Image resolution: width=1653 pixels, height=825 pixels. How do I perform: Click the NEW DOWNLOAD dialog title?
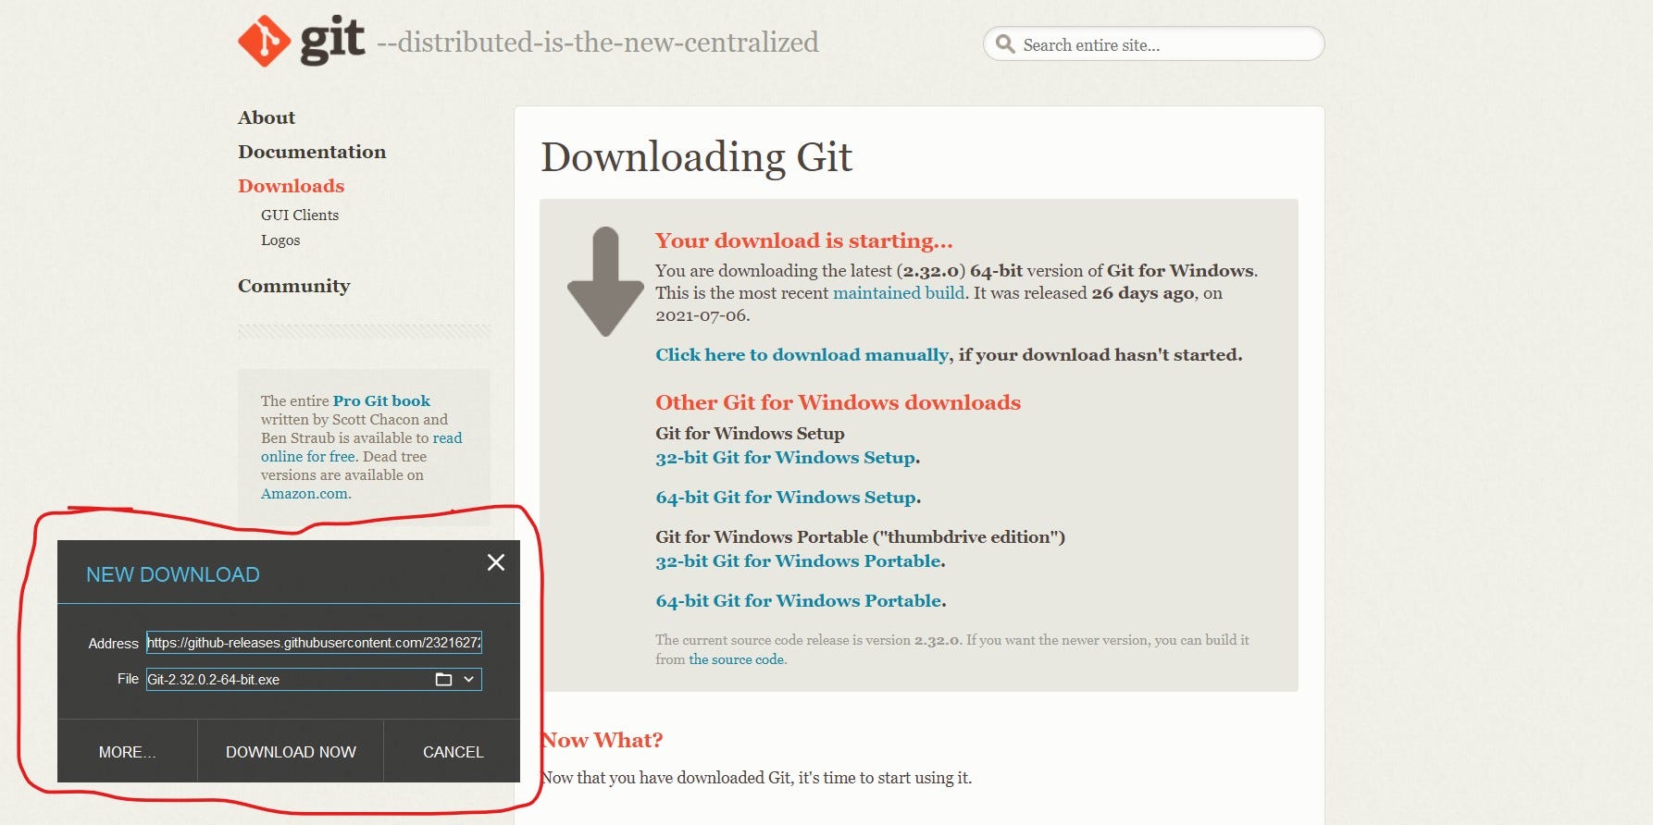tap(173, 574)
